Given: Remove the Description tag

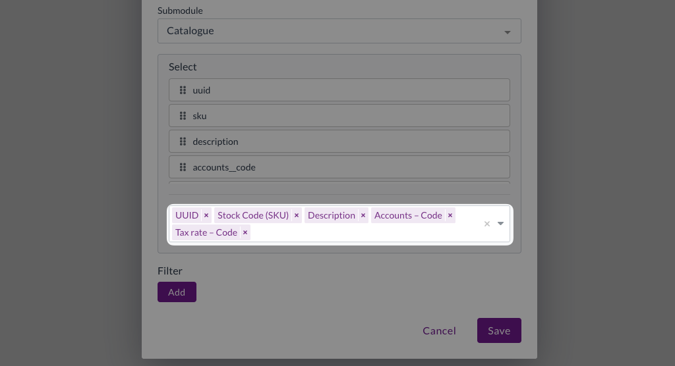Looking at the screenshot, I should tap(363, 215).
